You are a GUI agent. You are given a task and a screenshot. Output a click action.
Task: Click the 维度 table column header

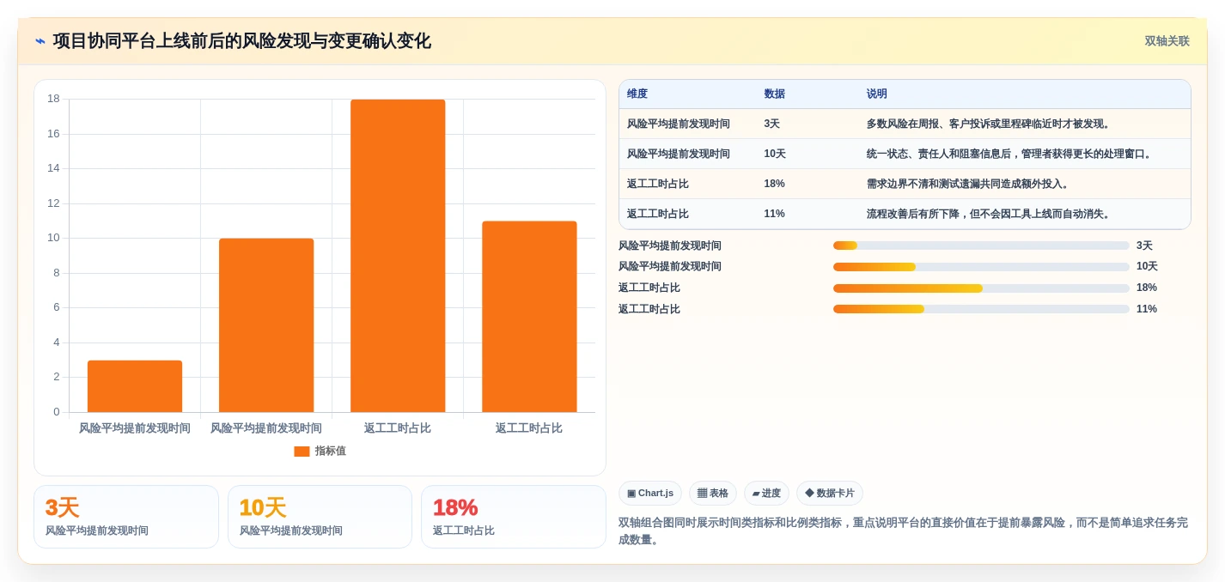click(x=637, y=94)
